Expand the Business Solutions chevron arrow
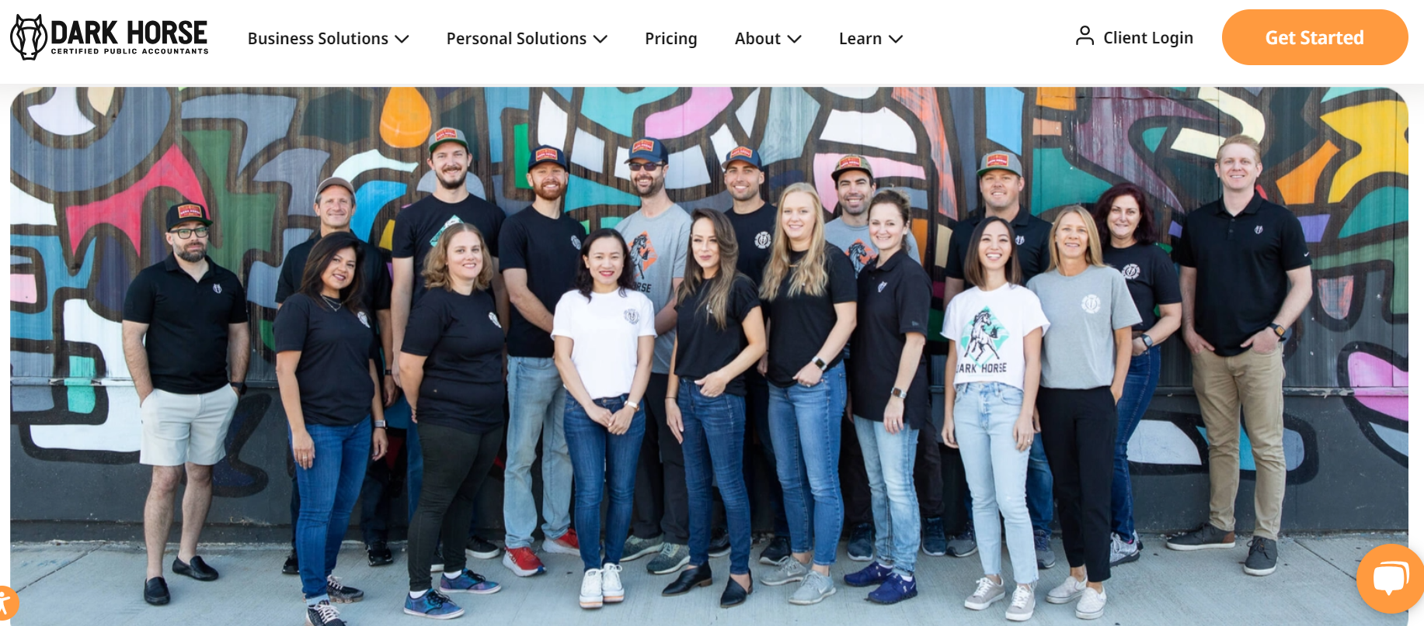The image size is (1424, 626). 402,39
